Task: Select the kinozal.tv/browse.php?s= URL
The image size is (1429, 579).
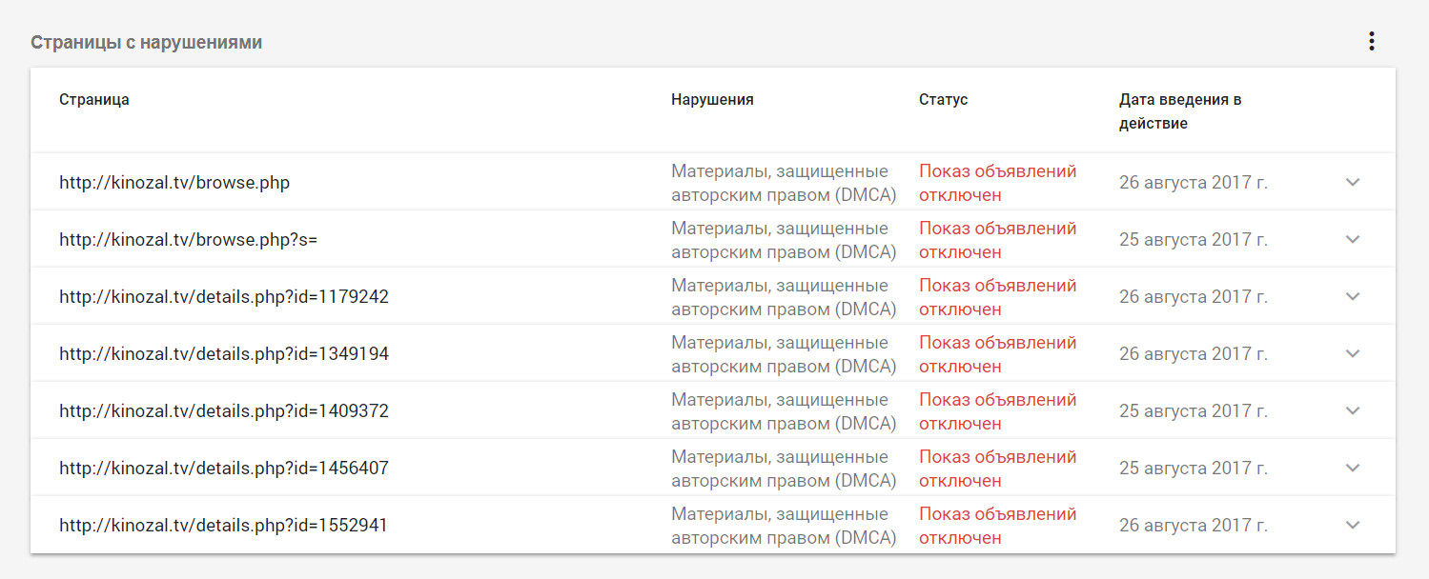Action: coord(188,240)
